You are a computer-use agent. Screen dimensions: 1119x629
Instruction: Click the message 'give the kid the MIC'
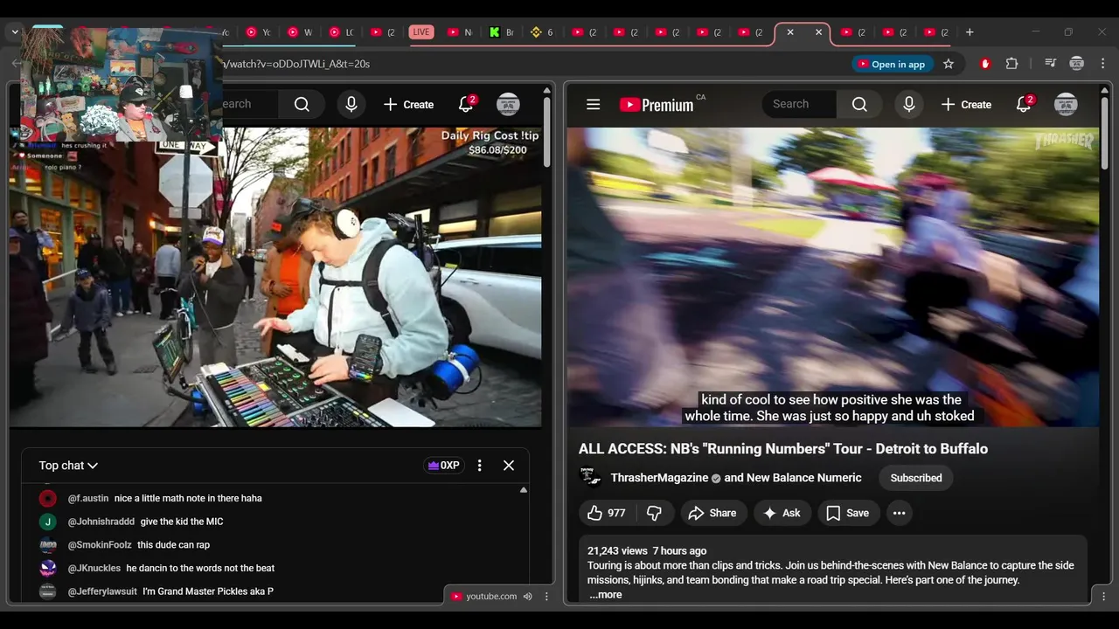coord(182,522)
